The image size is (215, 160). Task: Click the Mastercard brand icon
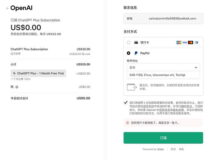190,42
